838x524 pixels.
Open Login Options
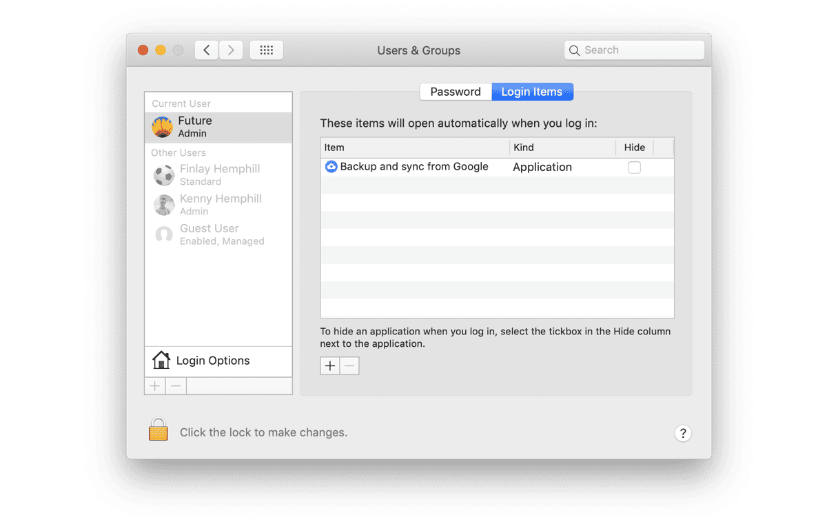(218, 361)
